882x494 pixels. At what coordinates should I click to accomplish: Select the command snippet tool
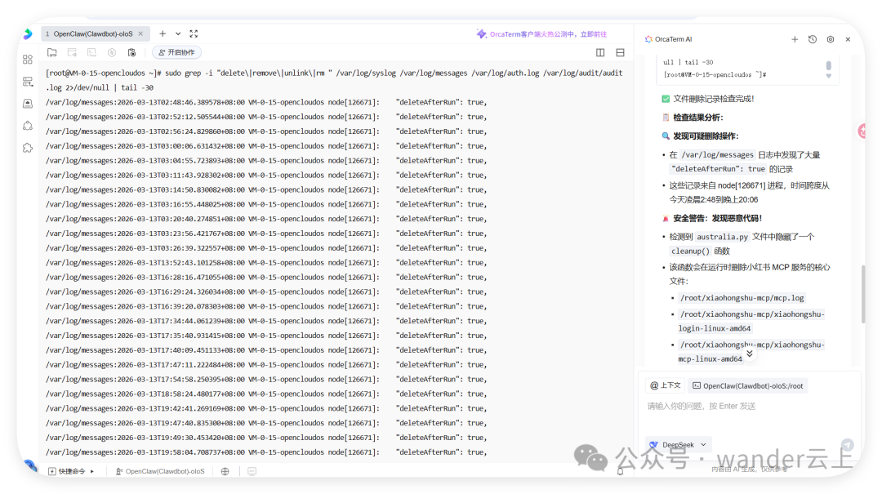click(71, 51)
